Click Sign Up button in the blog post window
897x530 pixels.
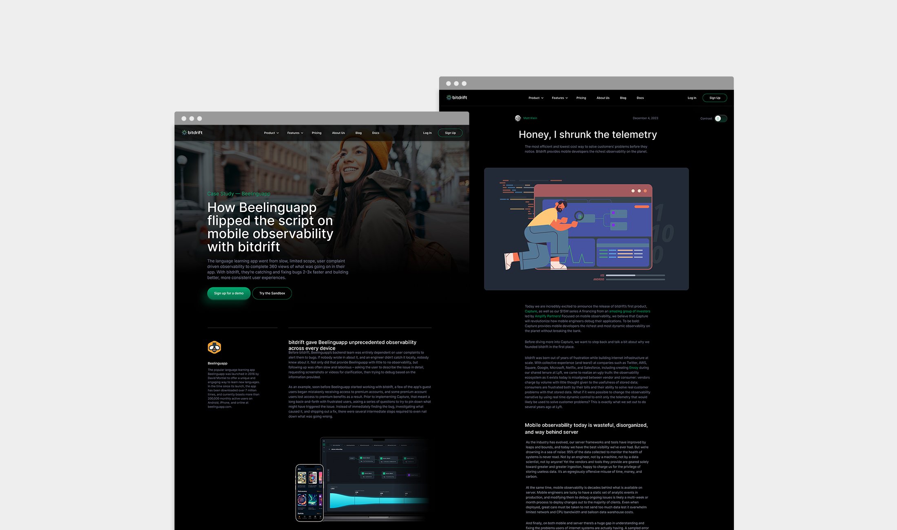click(715, 98)
